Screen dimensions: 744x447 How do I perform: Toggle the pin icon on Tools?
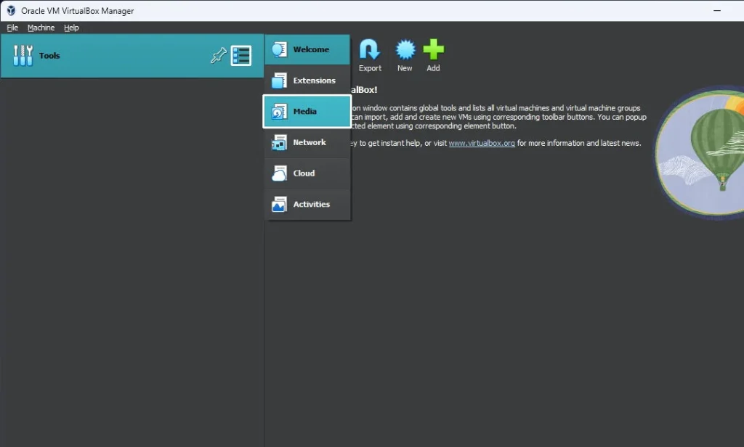[x=218, y=55]
